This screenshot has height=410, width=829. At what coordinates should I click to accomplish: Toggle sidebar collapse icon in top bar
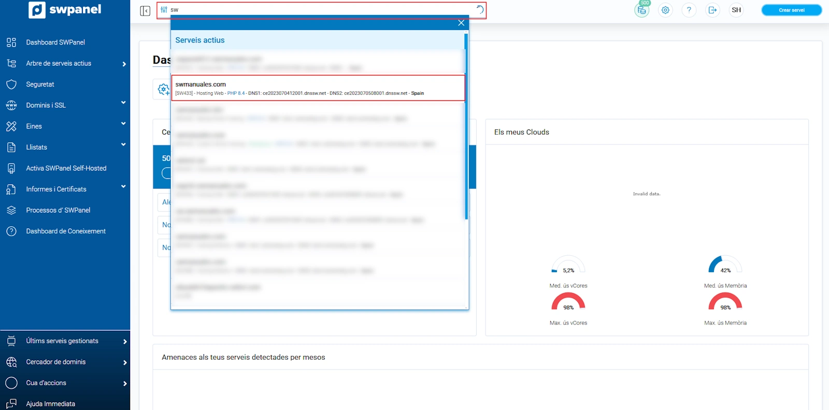tap(145, 11)
